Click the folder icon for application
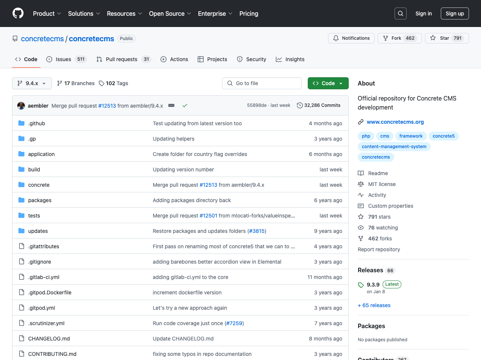Viewport: 481px width, 360px height. (21, 154)
